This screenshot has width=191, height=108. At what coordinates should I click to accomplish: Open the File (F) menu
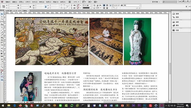coord(8,2)
